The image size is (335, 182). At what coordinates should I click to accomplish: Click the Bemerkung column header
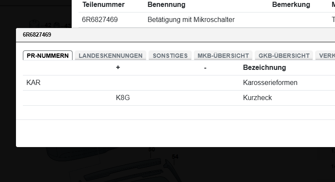coord(291,5)
